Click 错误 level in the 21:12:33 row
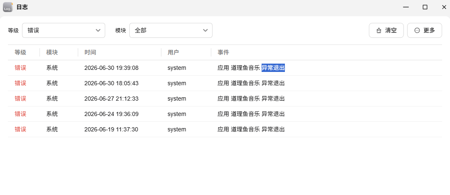 click(x=20, y=99)
